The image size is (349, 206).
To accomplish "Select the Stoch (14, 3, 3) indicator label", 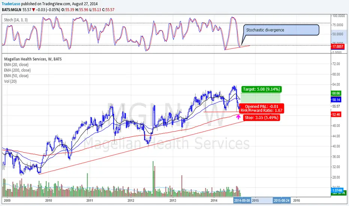I will tap(16, 20).
